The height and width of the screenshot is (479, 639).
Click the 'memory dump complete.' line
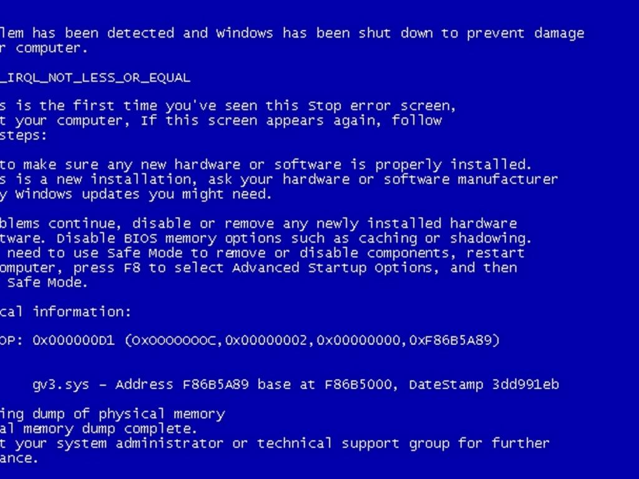click(x=110, y=429)
